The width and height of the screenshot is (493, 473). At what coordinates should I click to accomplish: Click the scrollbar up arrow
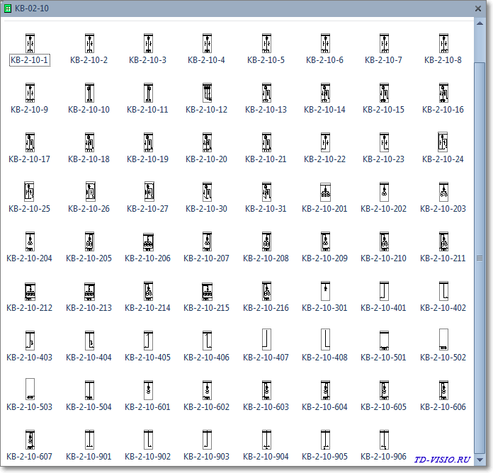coord(480,23)
